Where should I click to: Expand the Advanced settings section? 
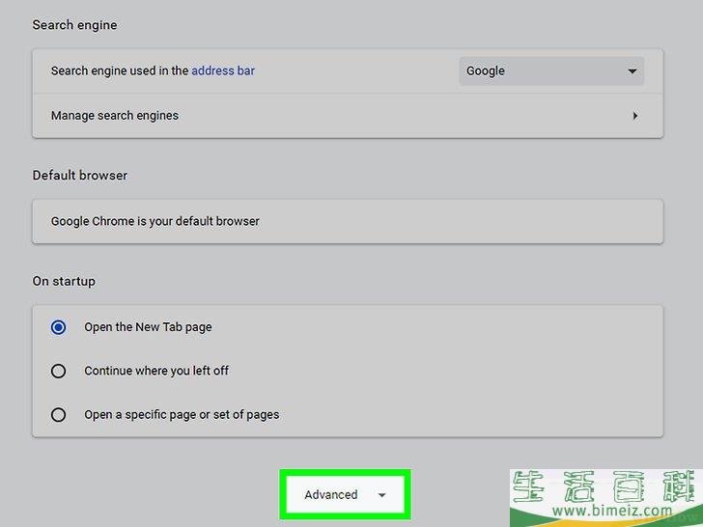[x=331, y=494]
